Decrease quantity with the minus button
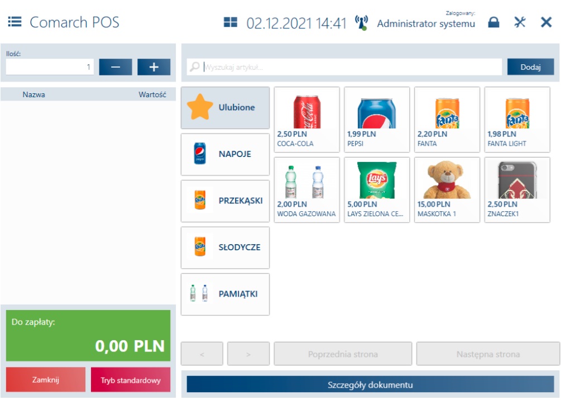 click(115, 66)
